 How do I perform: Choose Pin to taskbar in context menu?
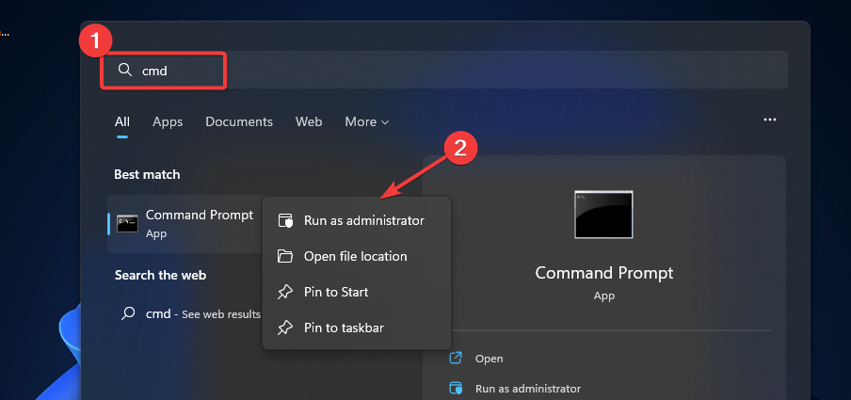pos(357,328)
